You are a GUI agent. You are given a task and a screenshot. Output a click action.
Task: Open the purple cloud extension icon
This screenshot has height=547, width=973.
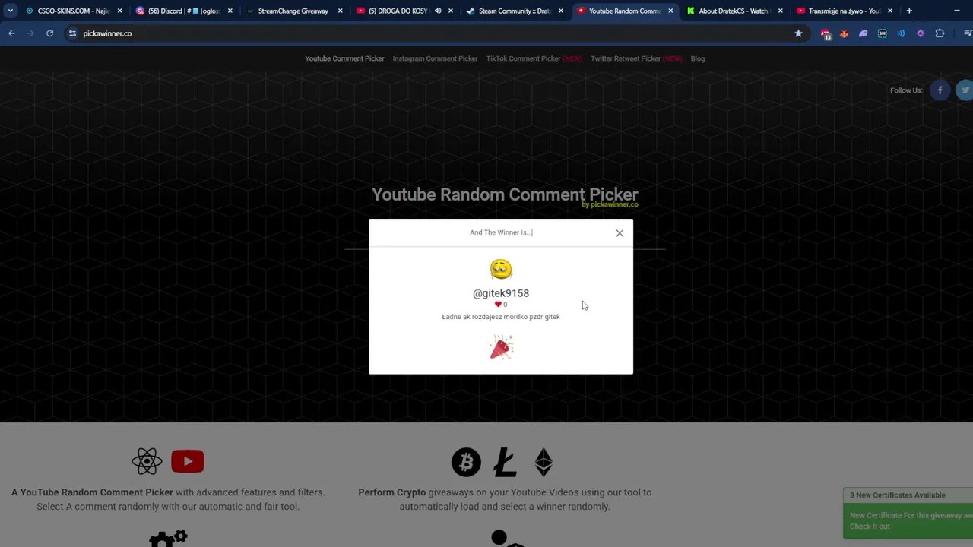[863, 33]
